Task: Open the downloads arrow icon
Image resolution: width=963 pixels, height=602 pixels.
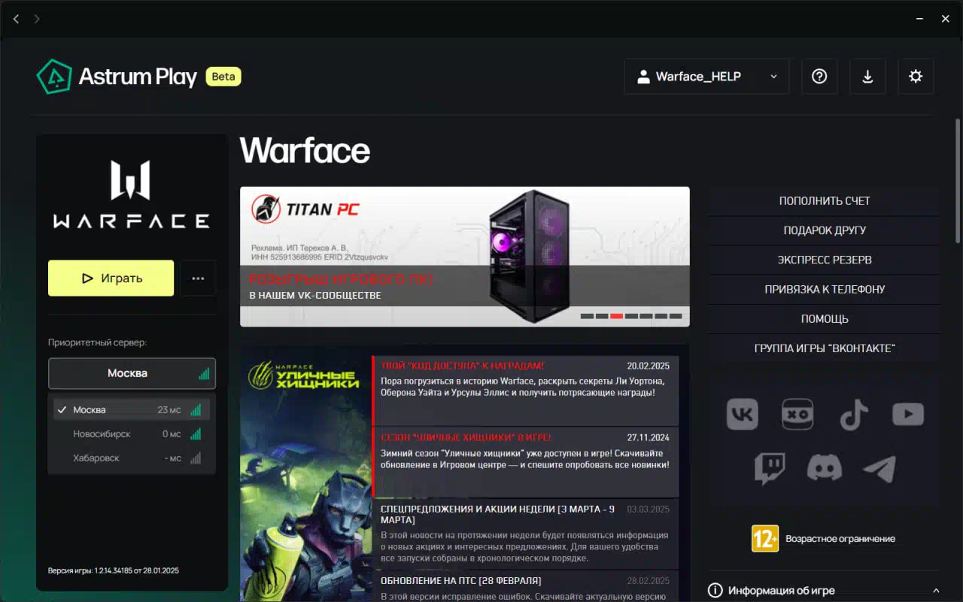Action: (867, 76)
